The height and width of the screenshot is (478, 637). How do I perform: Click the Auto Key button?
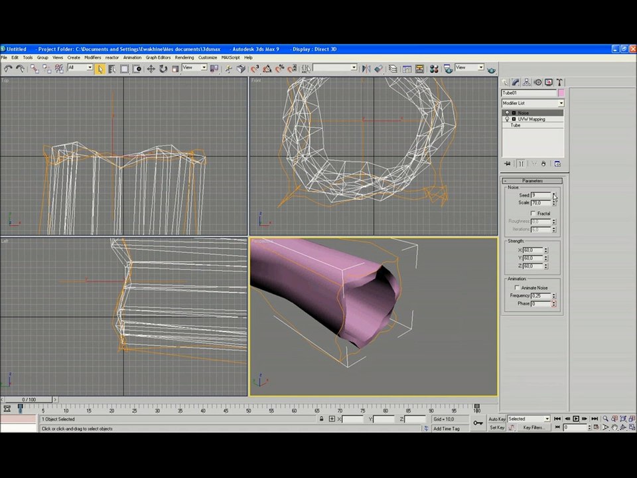click(496, 419)
